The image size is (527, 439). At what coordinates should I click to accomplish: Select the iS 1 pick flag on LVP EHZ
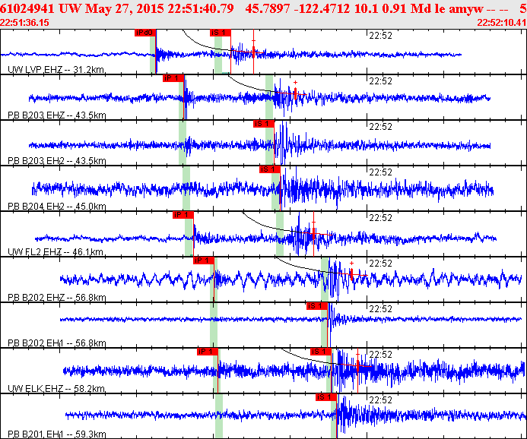coord(220,33)
